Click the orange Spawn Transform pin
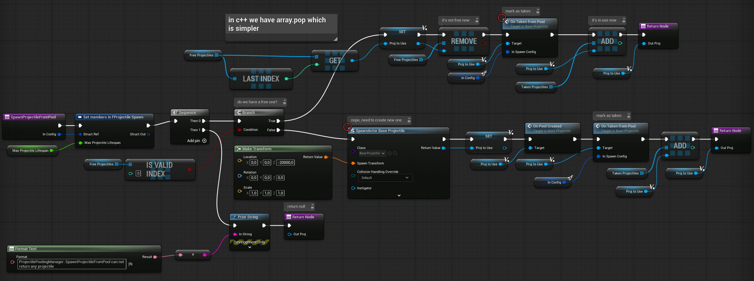Screen dimensions: 754x281 (353, 163)
